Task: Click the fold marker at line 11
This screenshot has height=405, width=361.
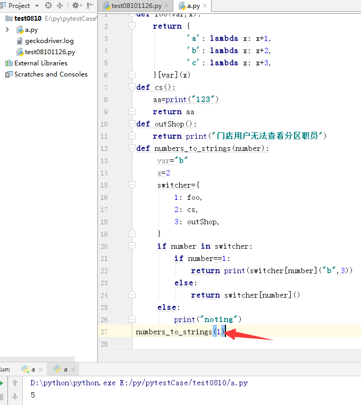Action: [x=132, y=136]
